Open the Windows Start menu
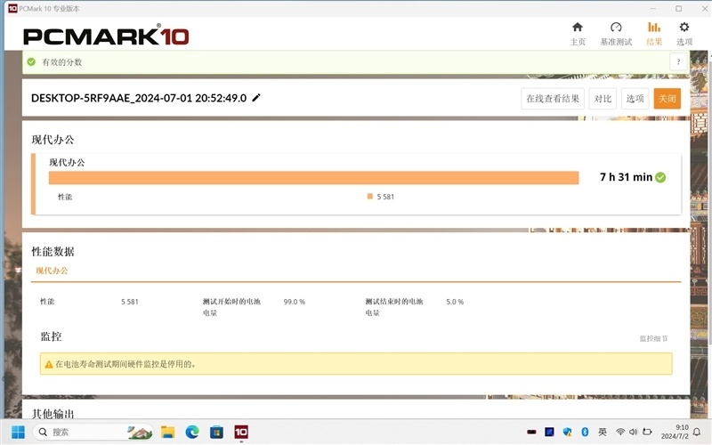The image size is (712, 445). [18, 432]
